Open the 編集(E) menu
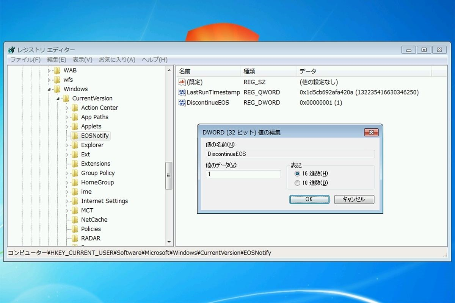This screenshot has width=455, height=303. click(56, 60)
